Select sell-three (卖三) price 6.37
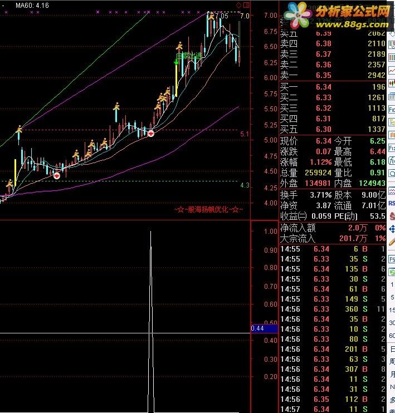This screenshot has height=413, width=395. 323,54
